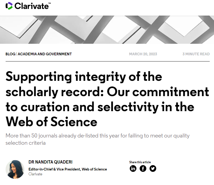This screenshot has width=214, height=185.
Task: Click the separator between Blog and Academia
Action: click(17, 54)
